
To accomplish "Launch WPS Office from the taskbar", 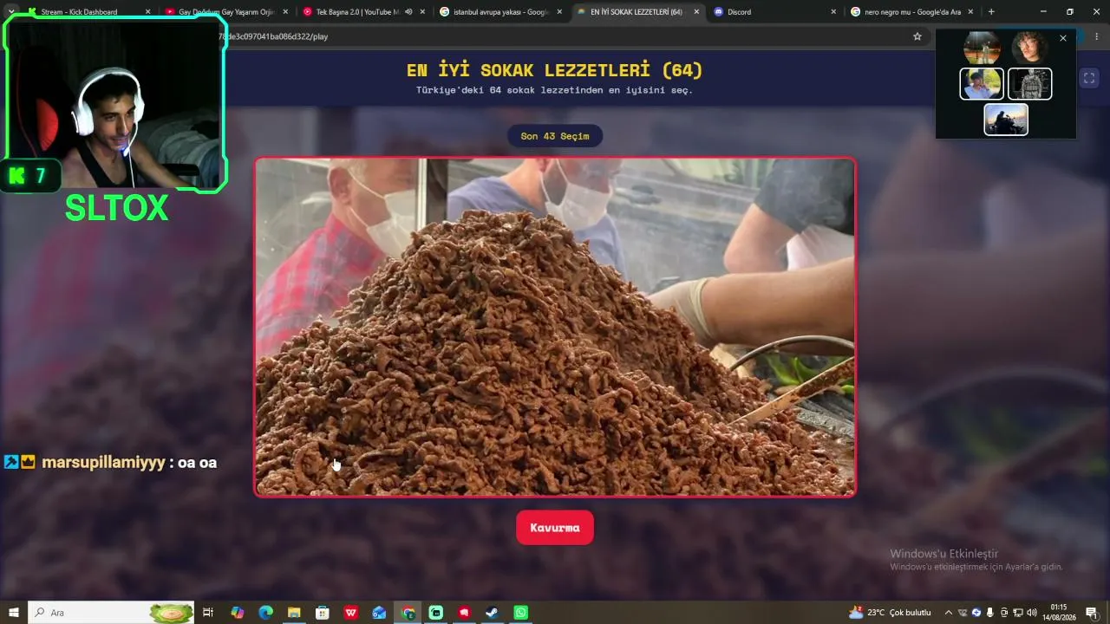I will pyautogui.click(x=351, y=613).
